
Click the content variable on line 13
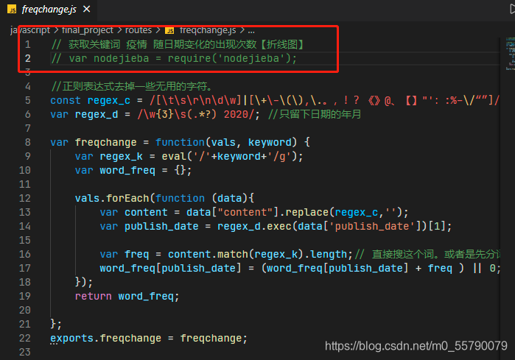[x=146, y=212]
